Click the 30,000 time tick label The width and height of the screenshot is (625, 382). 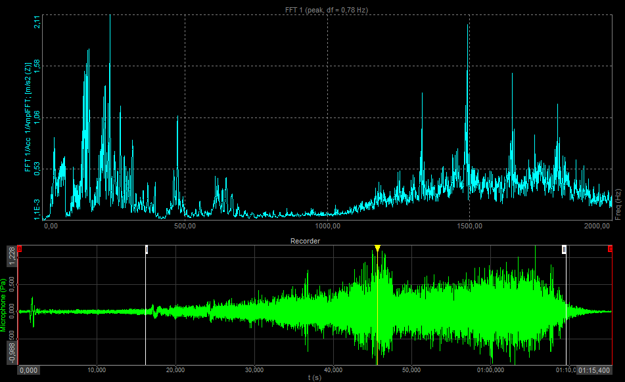tap(254, 370)
